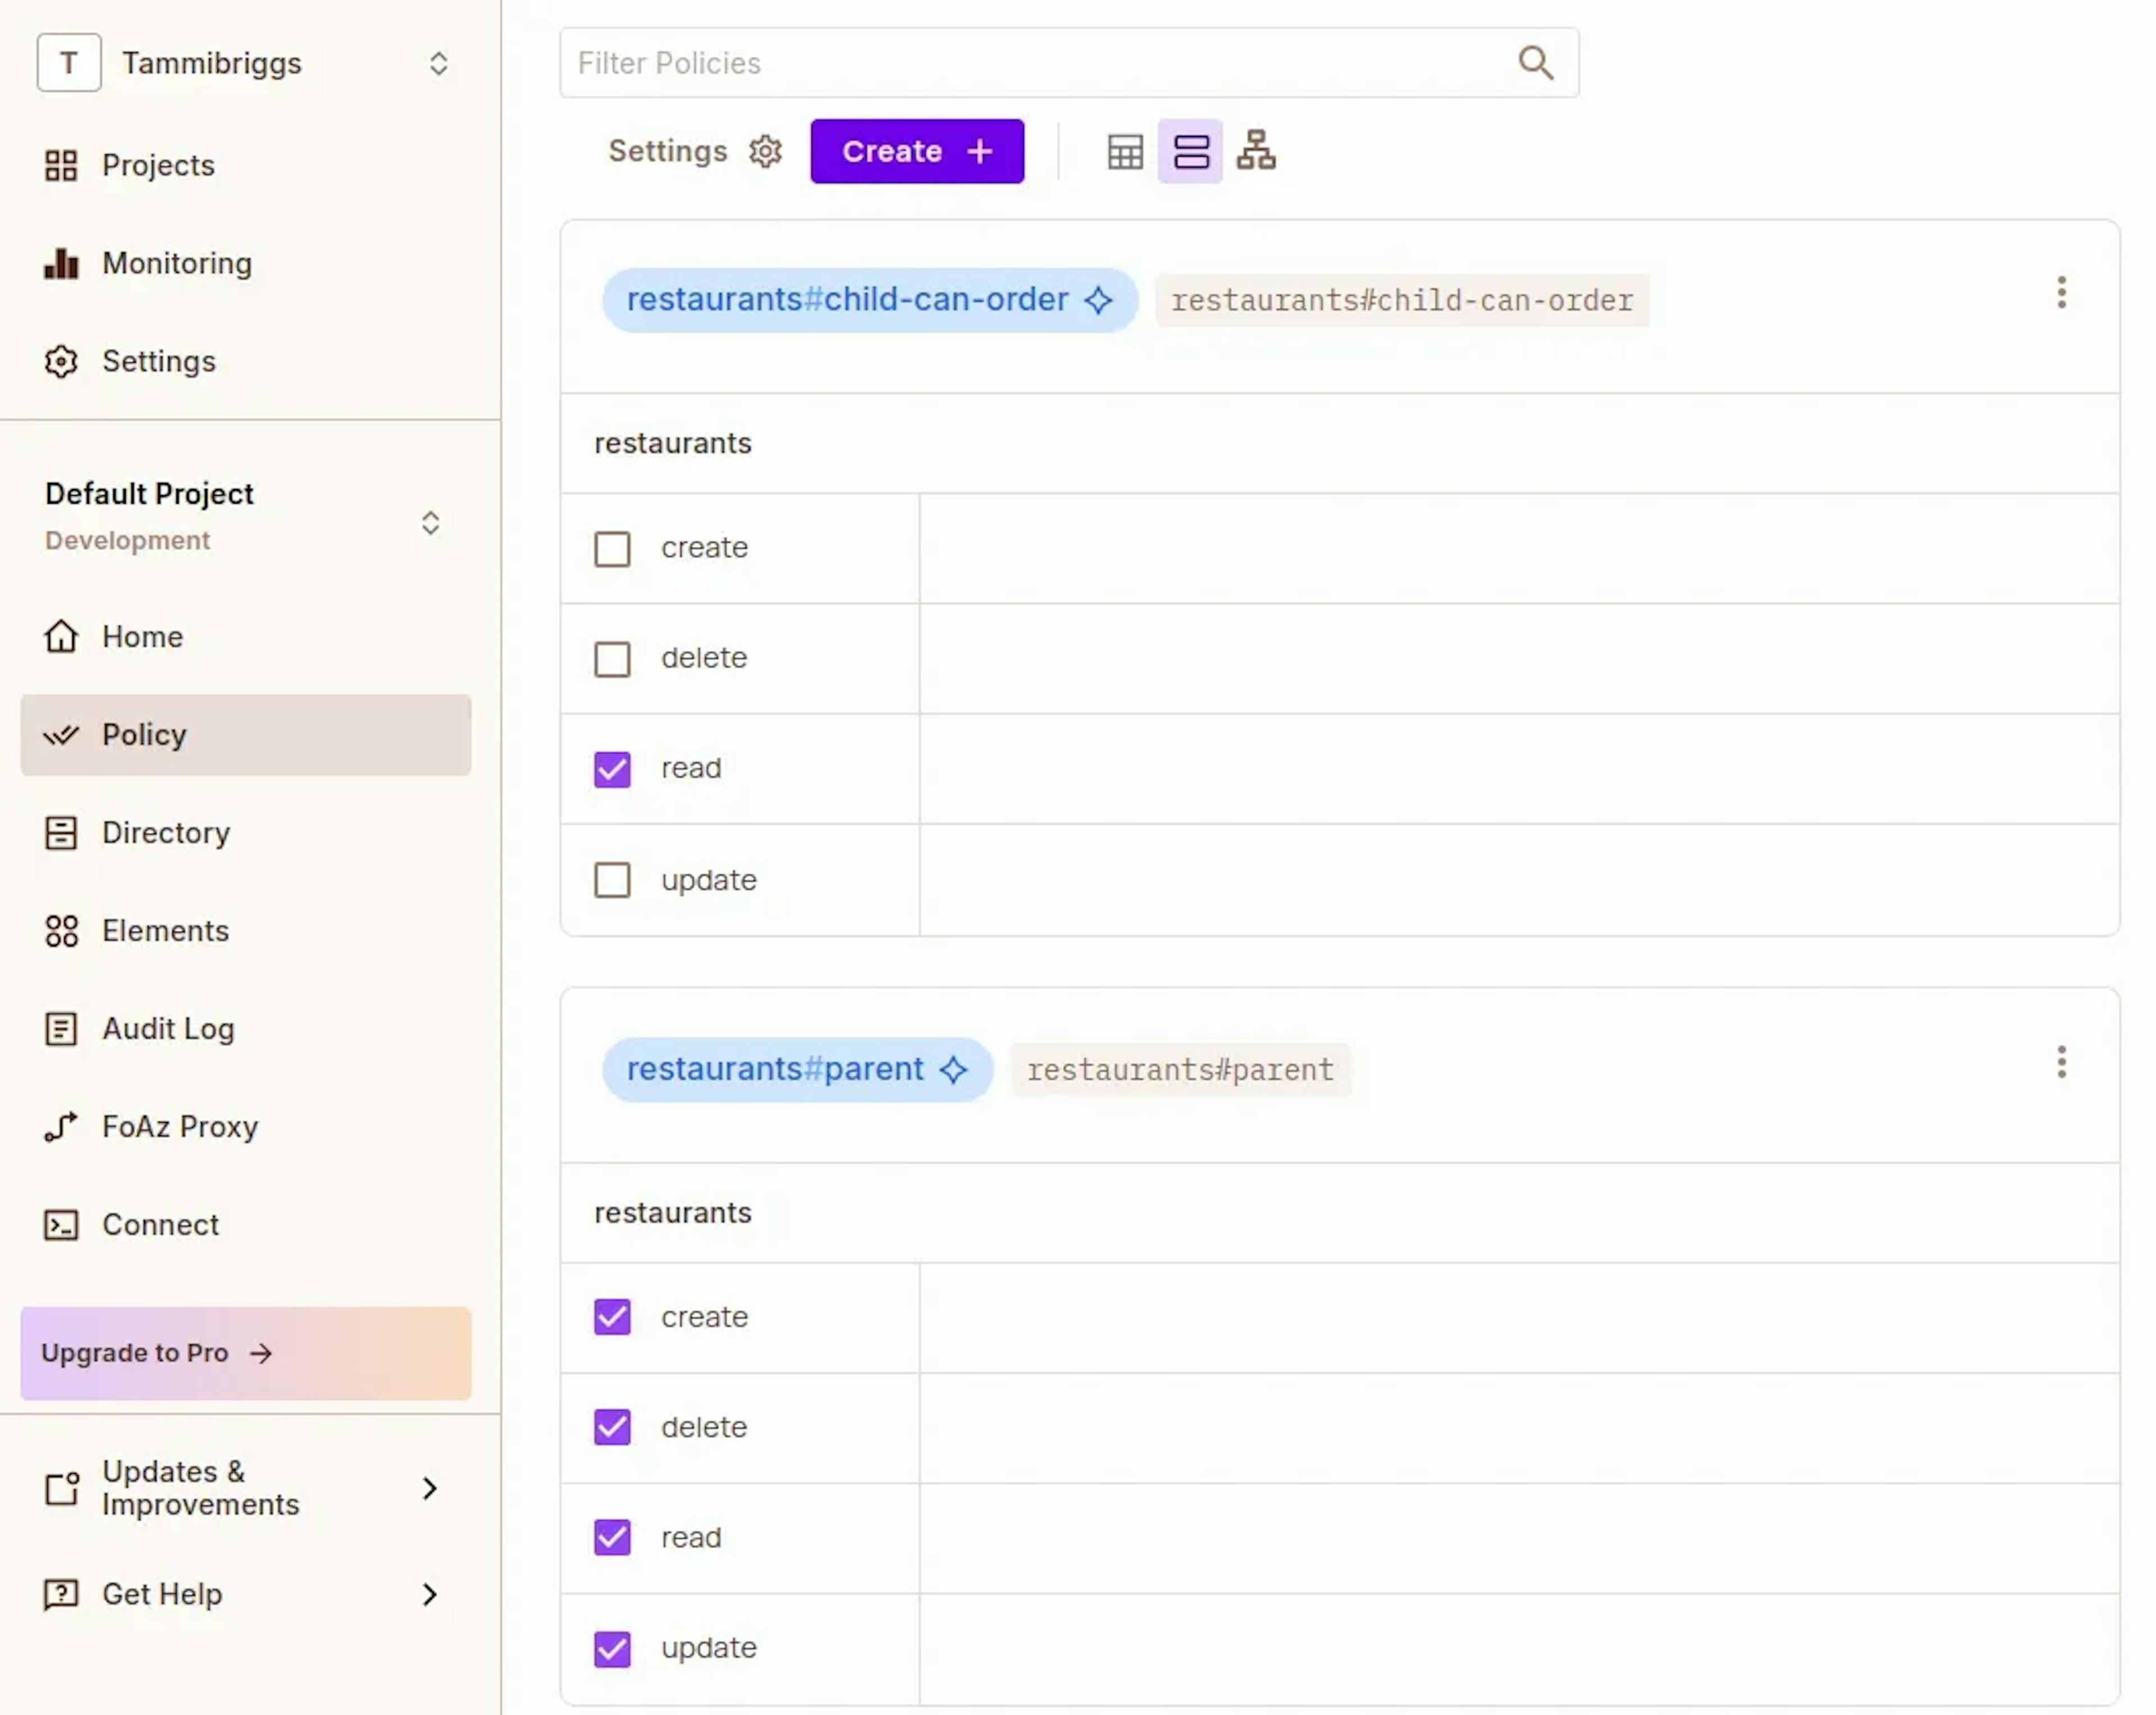Uncheck delete for restaurants#parent
This screenshot has width=2156, height=1715.
612,1427
